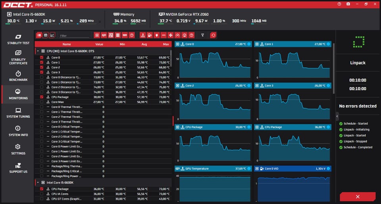Click the blue dot on Core 0 graph
The height and width of the screenshot is (204, 381).
pos(249,44)
